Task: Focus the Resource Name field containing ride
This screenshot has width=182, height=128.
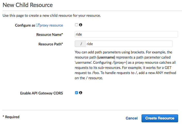Action: pyautogui.click(x=126, y=34)
